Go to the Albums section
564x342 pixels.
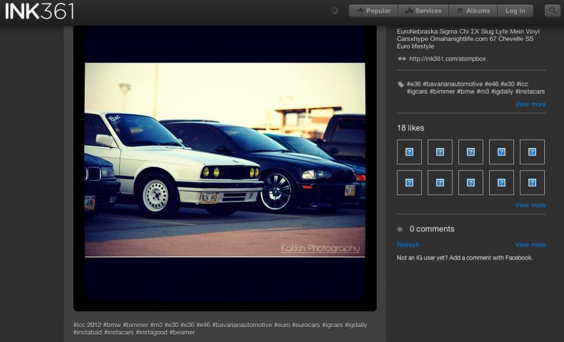point(473,10)
